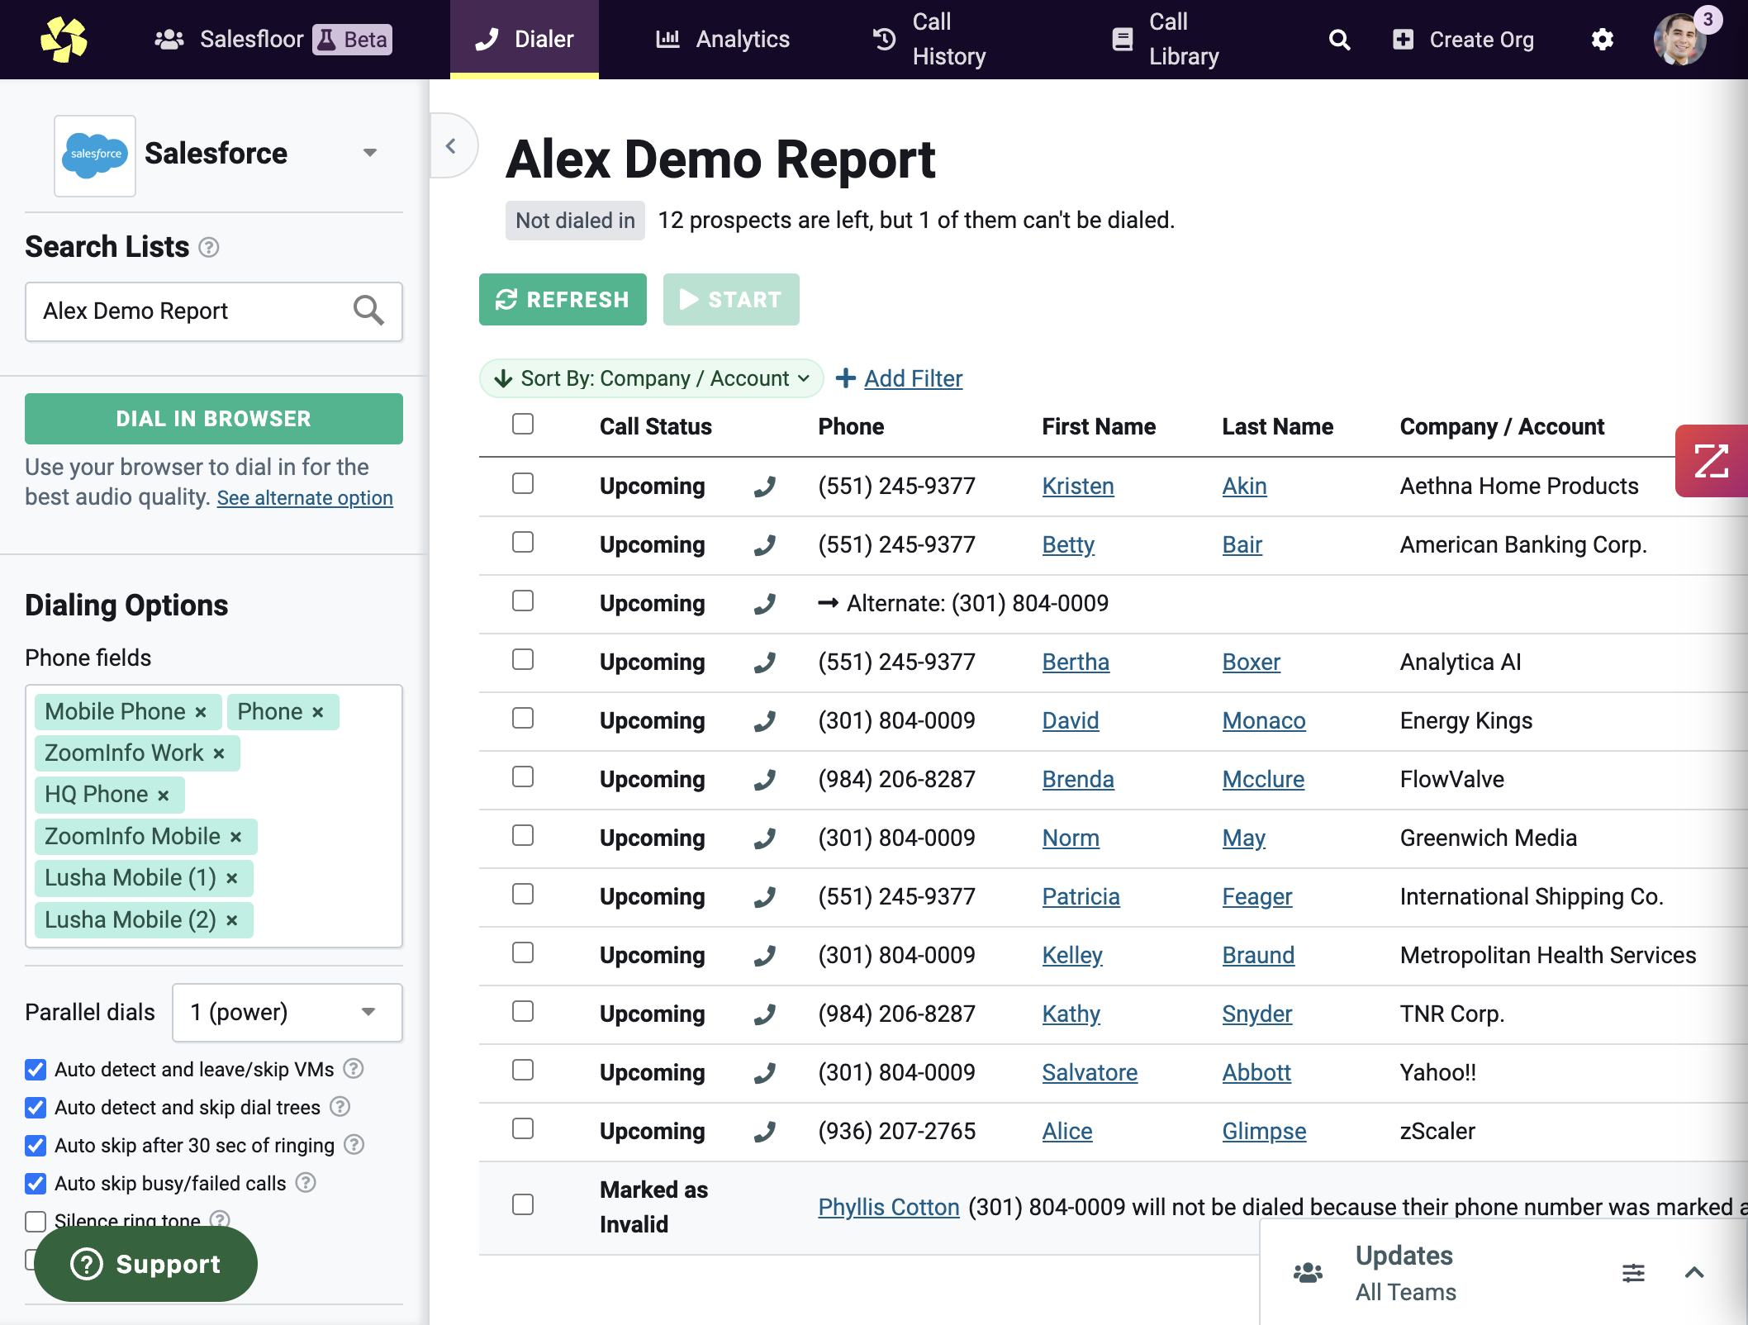Click phone icon in David Monaco row

point(765,721)
